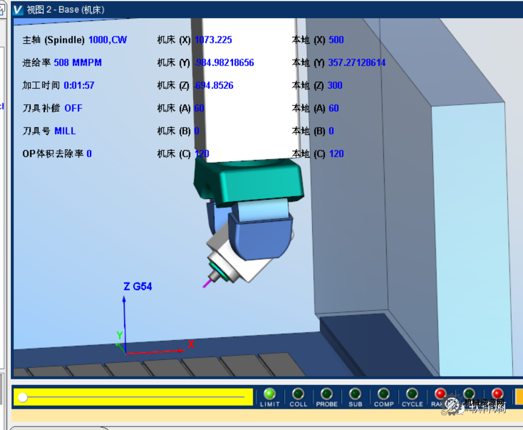This screenshot has width=523, height=430.
Task: Click the red X axis label
Action: (x=191, y=344)
